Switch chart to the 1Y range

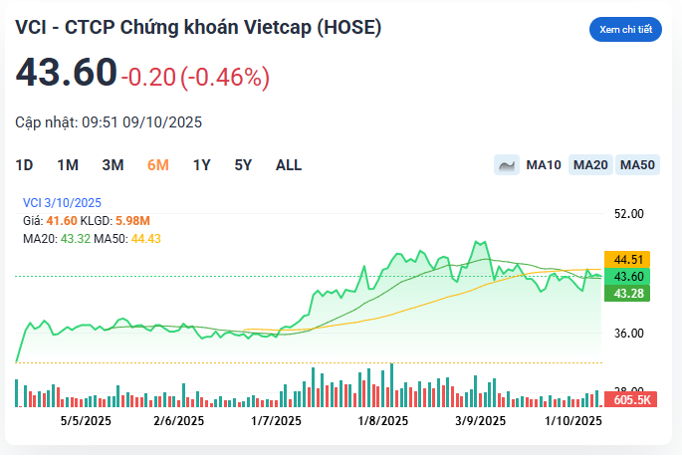pyautogui.click(x=202, y=165)
